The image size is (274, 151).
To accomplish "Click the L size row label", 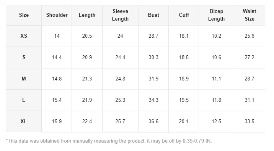I will 24,100.
